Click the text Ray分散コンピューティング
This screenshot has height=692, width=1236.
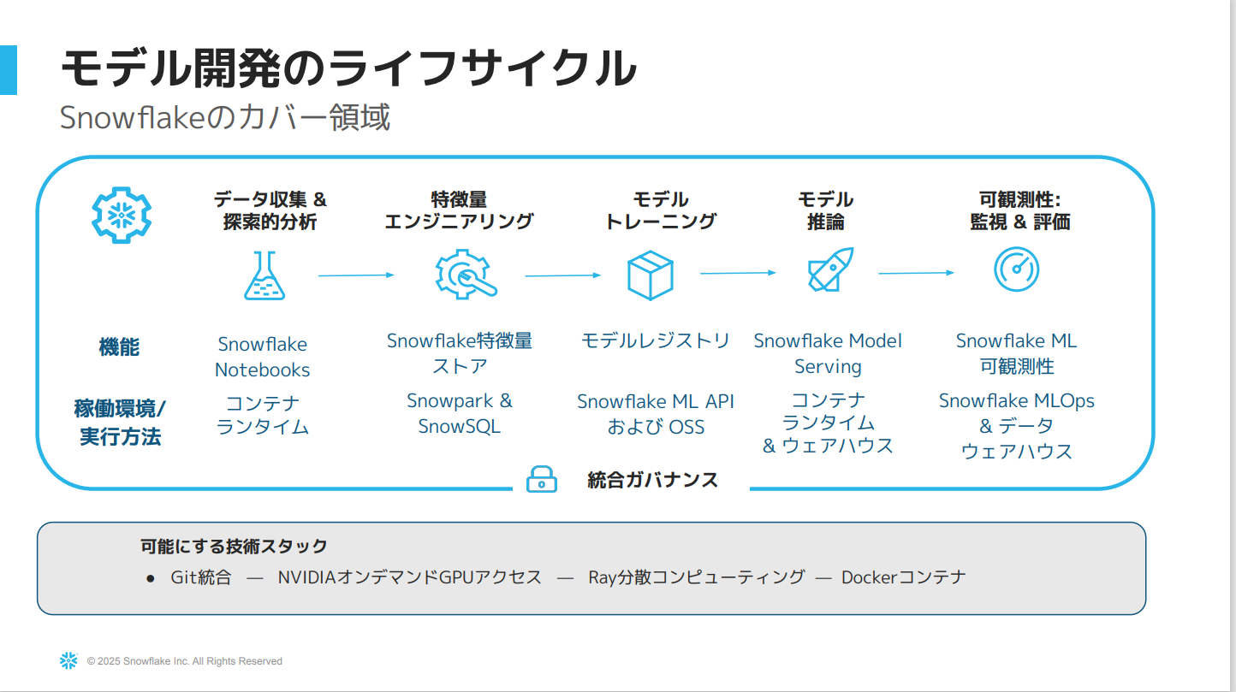pos(697,577)
